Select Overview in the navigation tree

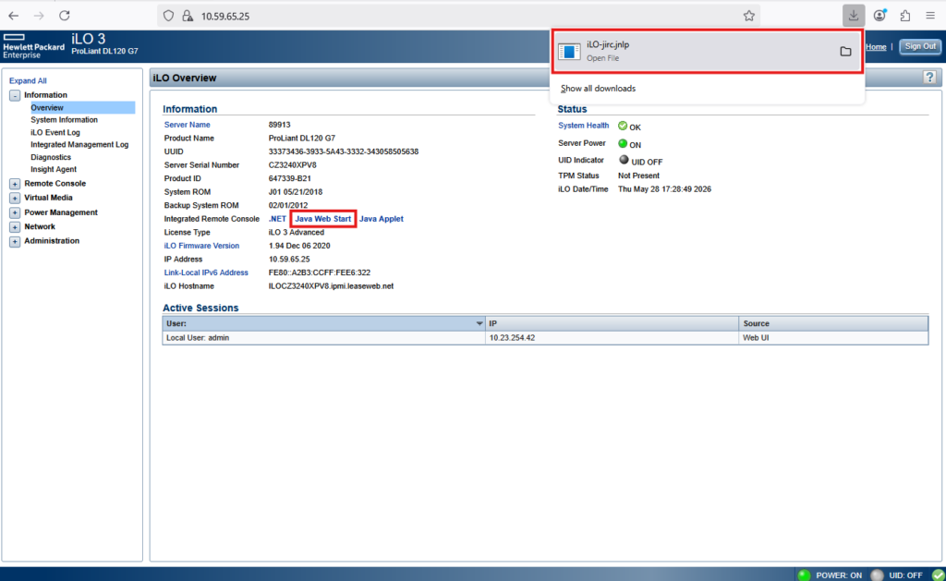[x=47, y=107]
